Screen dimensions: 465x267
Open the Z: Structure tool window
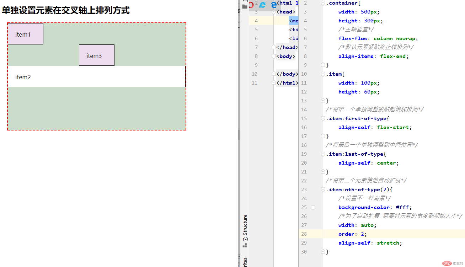pos(245,231)
